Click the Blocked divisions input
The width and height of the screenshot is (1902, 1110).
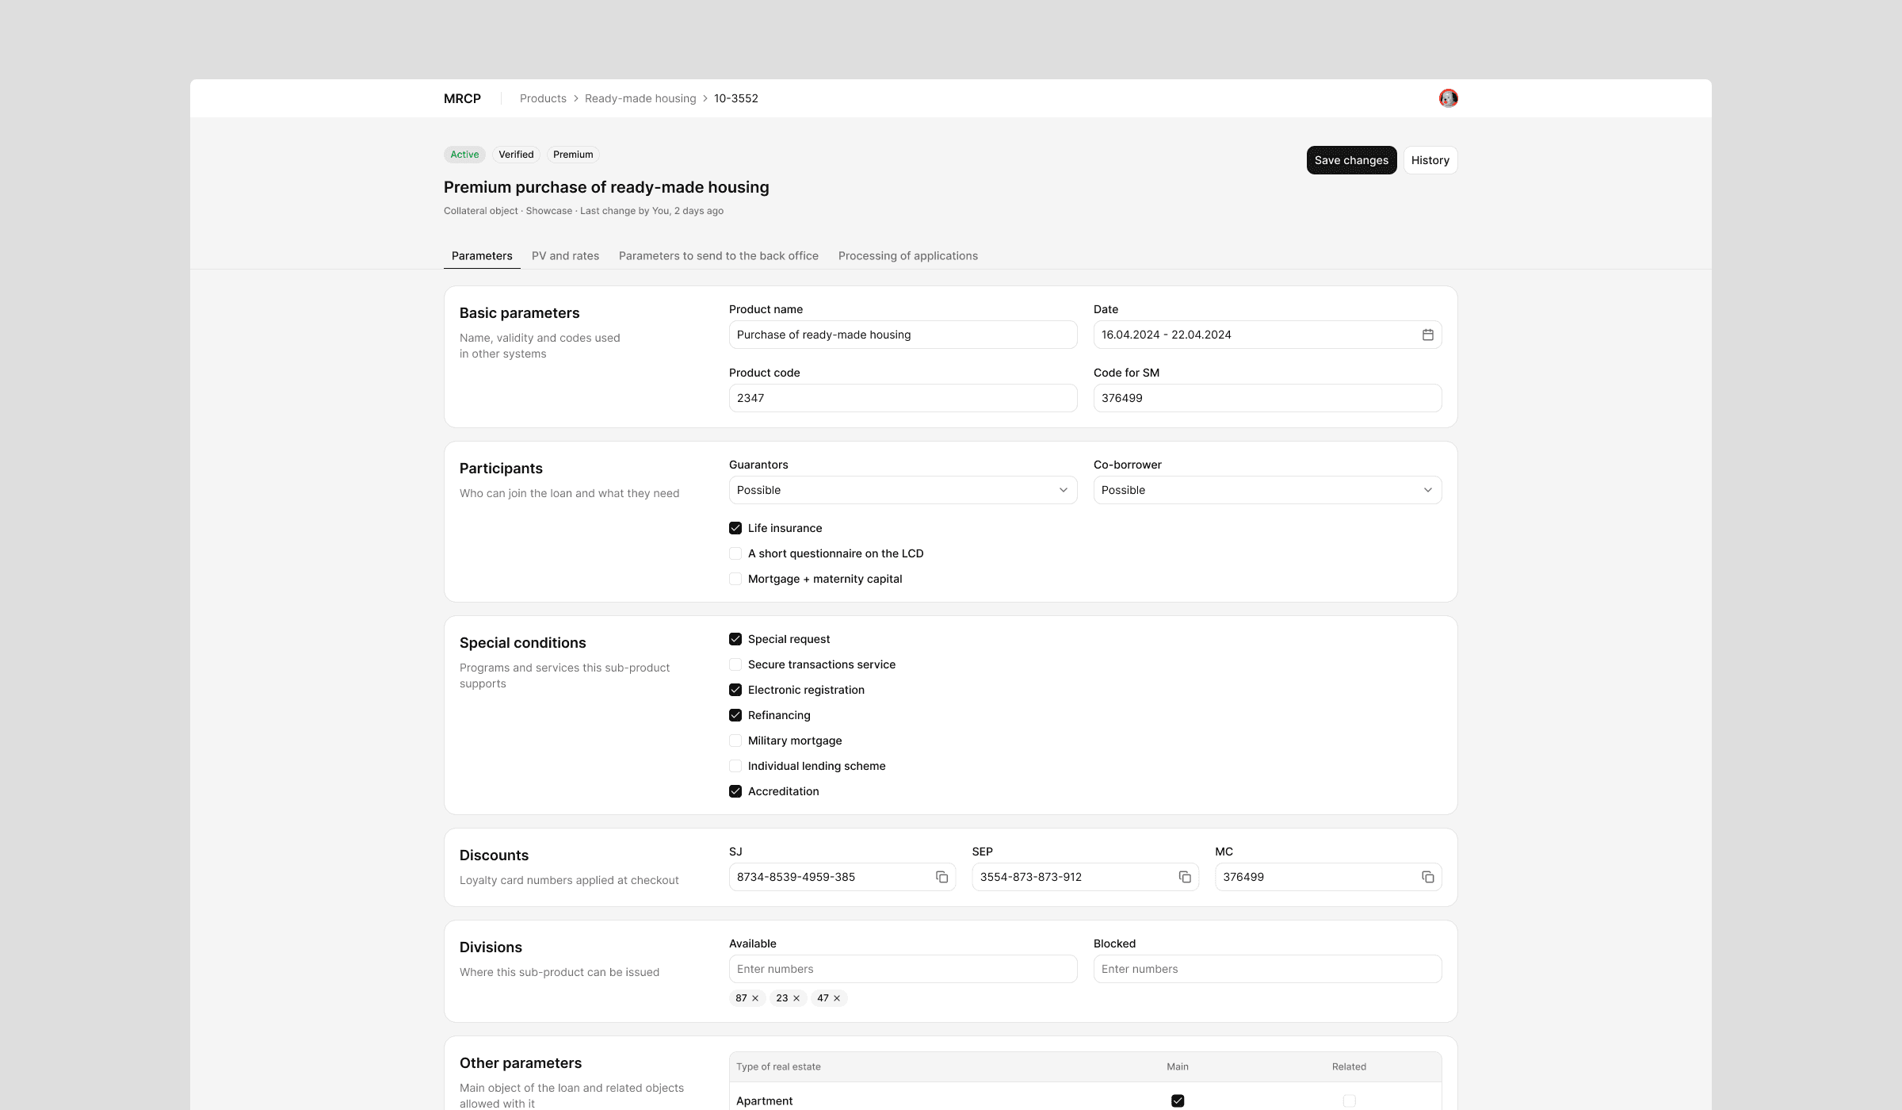coord(1267,969)
